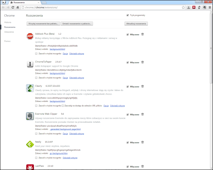Click Wczytaj rozszerzenie bez pakietu button

point(43,24)
